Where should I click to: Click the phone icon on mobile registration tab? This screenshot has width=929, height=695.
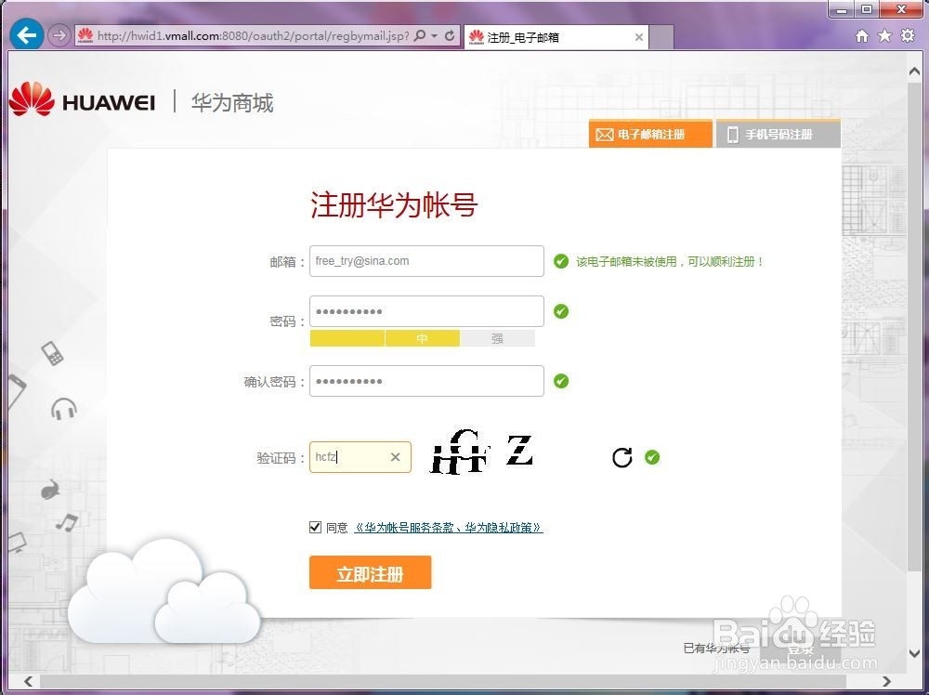734,134
